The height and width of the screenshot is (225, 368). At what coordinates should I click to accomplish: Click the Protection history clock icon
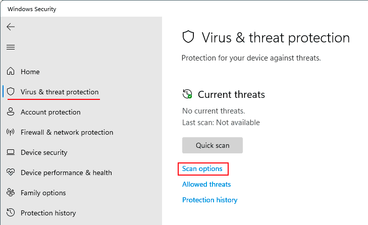(x=11, y=212)
